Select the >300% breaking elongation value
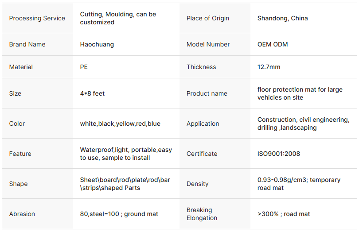Screen dimensions: 359x232 point(284,214)
